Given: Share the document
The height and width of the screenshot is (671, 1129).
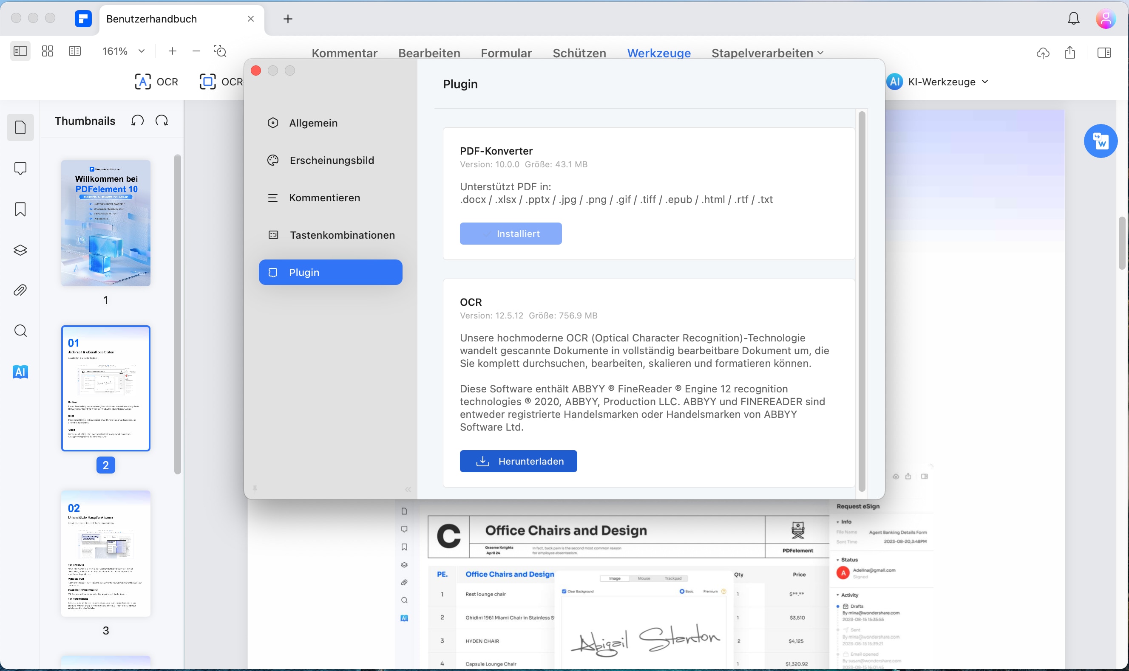Looking at the screenshot, I should [x=1070, y=53].
